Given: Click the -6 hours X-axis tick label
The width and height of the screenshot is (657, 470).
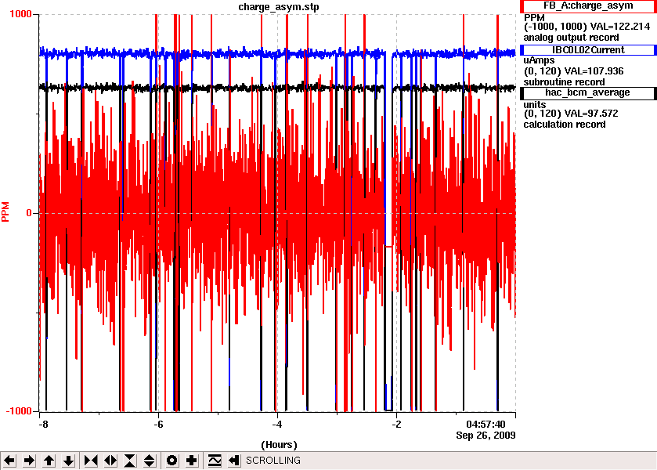Looking at the screenshot, I should tap(157, 424).
